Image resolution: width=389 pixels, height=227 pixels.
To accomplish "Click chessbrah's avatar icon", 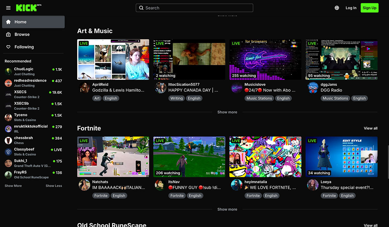I will (8, 140).
